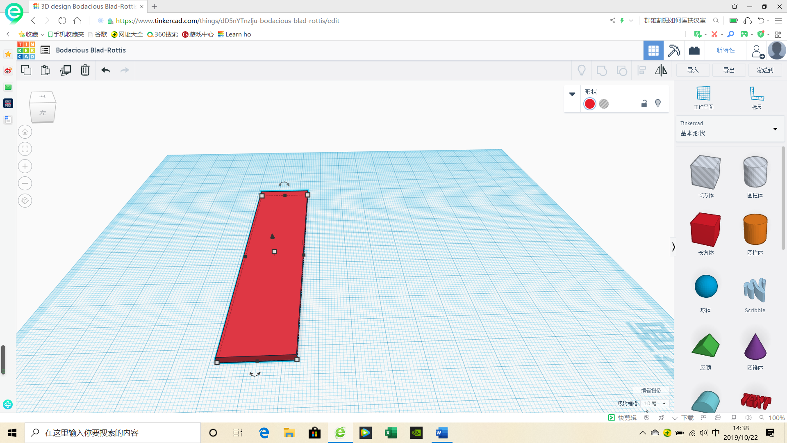Open the user profile avatar
Screen dimensions: 787x443
coord(777,50)
